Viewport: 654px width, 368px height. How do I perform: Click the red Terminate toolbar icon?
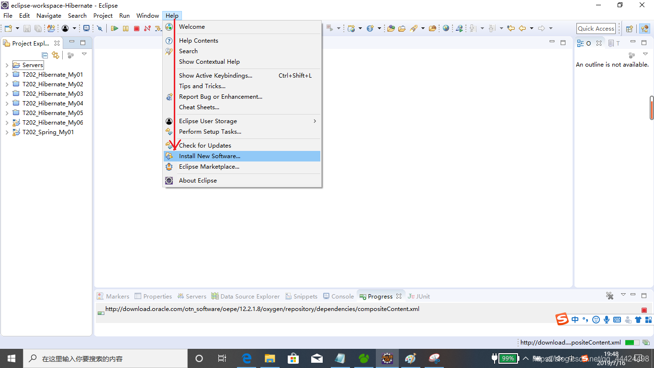point(136,29)
